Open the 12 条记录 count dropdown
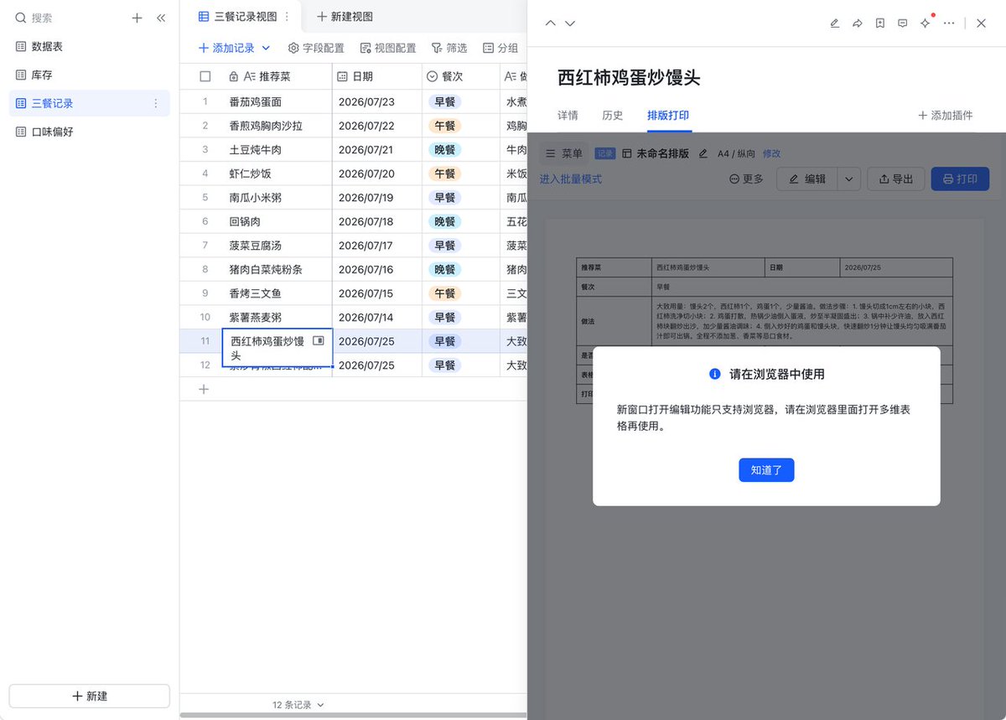The height and width of the screenshot is (720, 1006). click(x=298, y=705)
